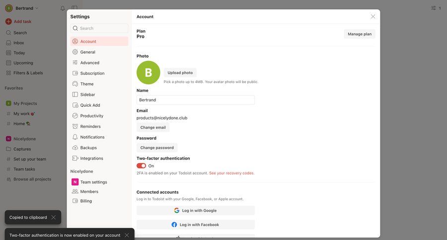Open Billing settings
447x240 pixels.
(99, 201)
